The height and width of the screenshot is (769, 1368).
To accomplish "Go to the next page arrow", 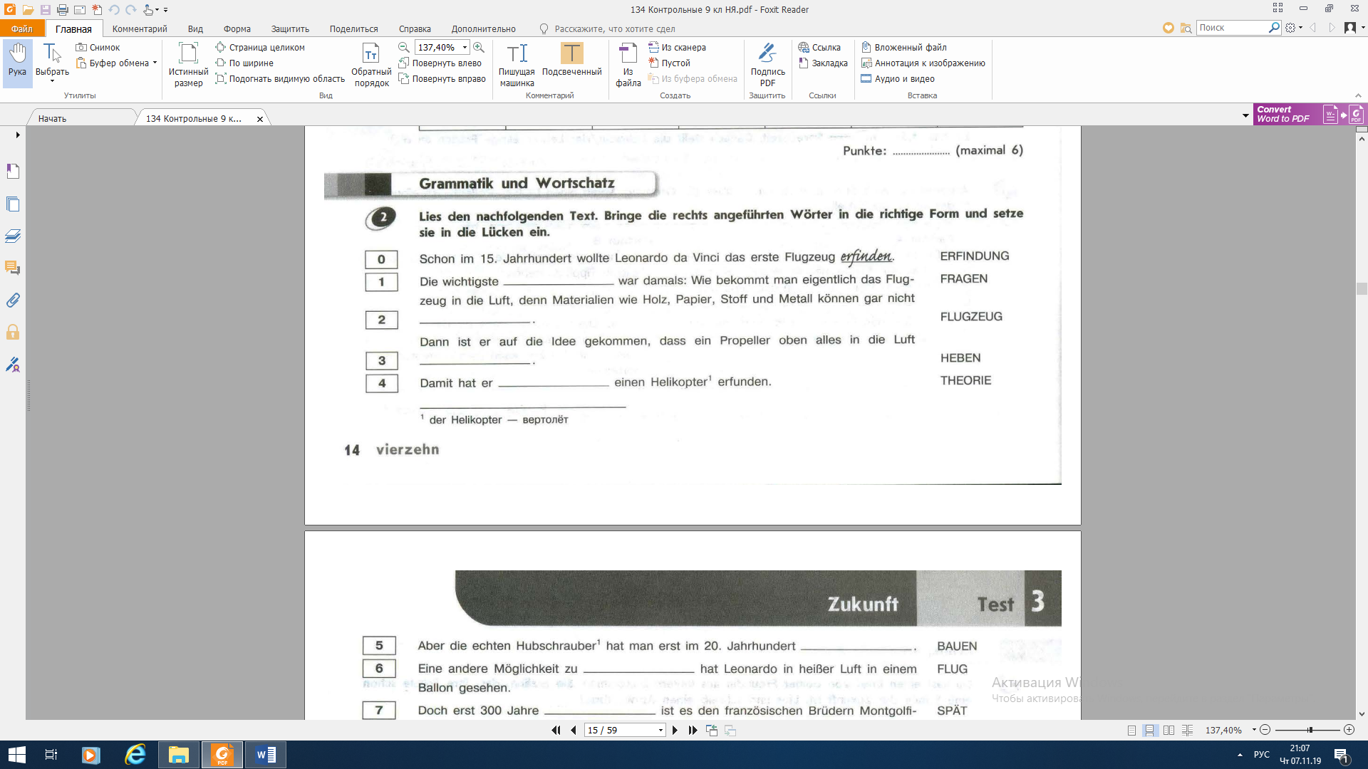I will 675,731.
